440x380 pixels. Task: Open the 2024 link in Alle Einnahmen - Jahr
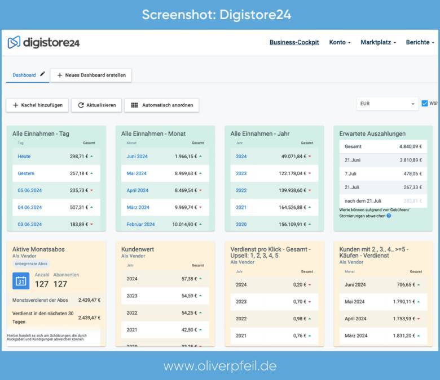click(x=241, y=157)
